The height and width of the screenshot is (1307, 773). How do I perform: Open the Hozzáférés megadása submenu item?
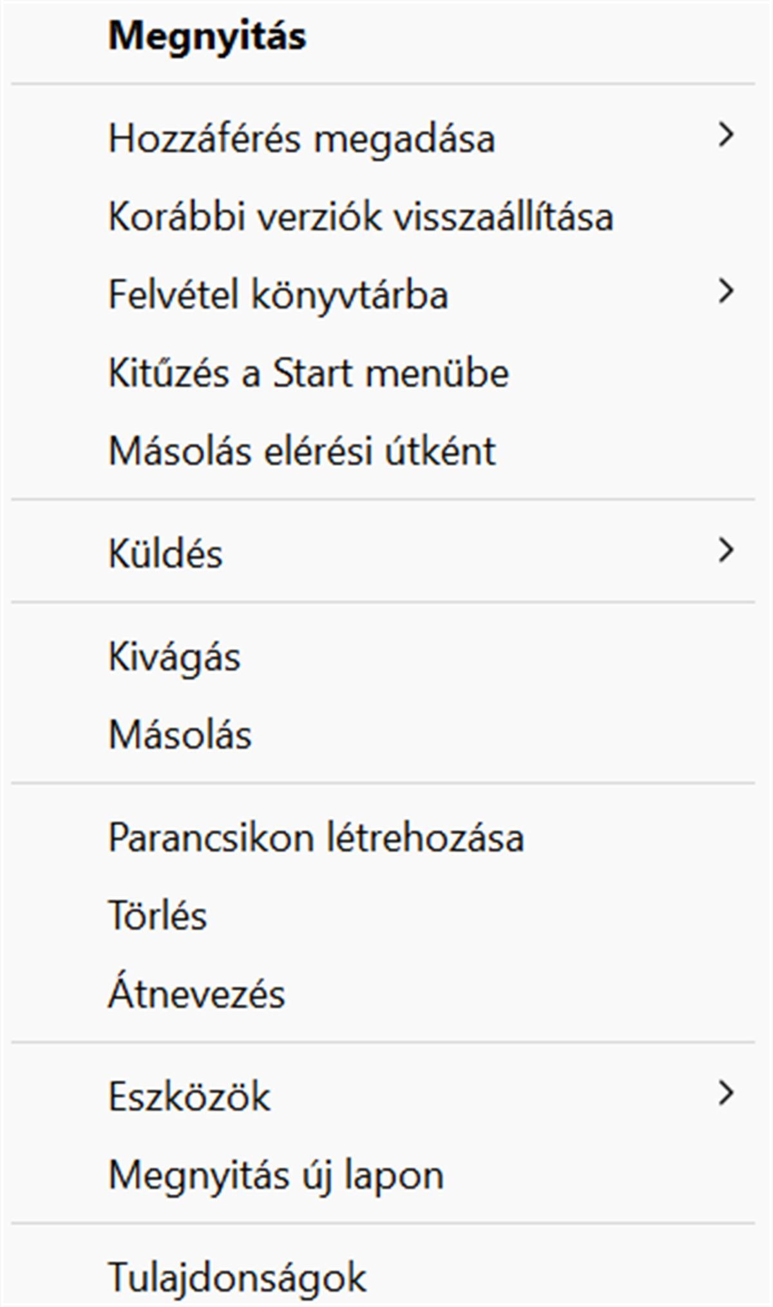(301, 138)
